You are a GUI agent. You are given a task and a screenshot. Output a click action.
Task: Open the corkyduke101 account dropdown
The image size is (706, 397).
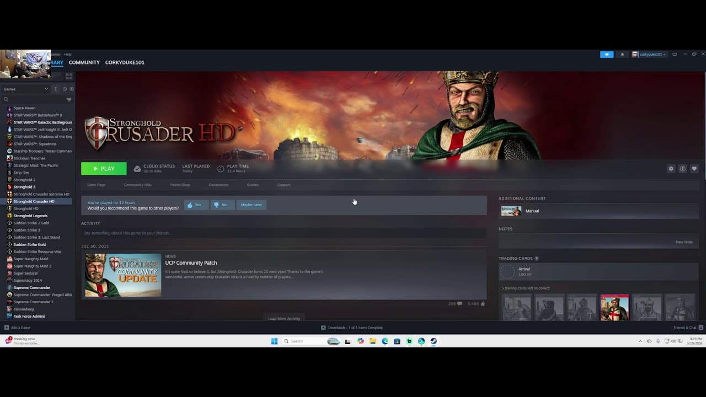(649, 55)
